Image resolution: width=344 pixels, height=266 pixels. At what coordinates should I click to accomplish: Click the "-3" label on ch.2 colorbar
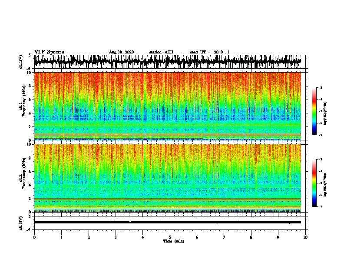click(321, 160)
